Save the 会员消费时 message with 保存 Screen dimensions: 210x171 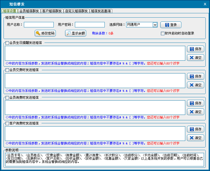coord(195,103)
